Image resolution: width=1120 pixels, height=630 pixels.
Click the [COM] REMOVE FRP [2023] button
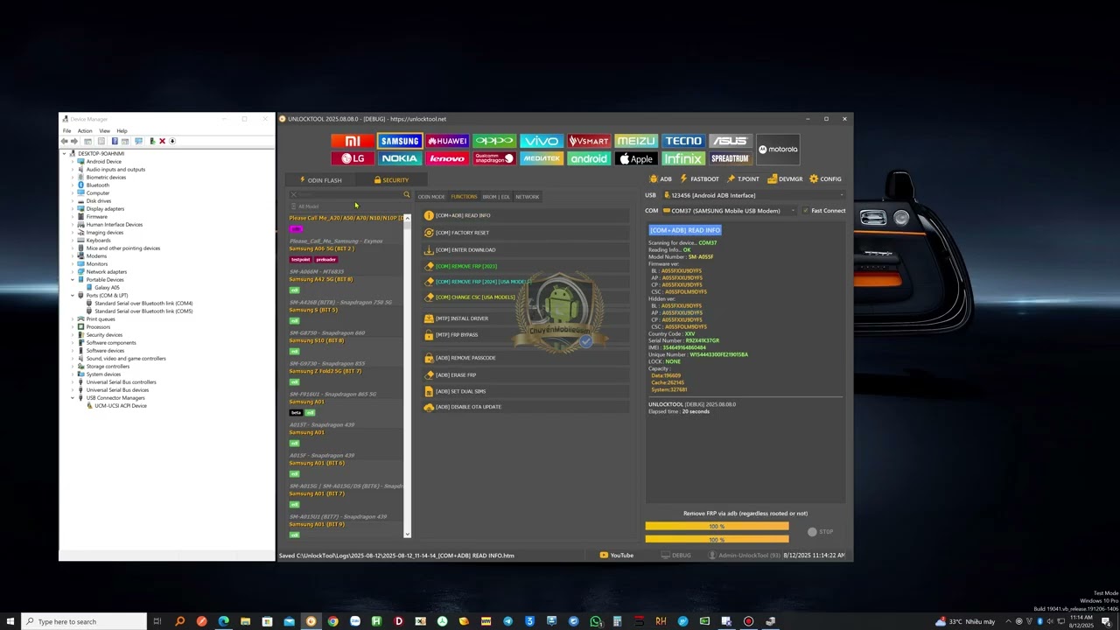click(x=524, y=266)
